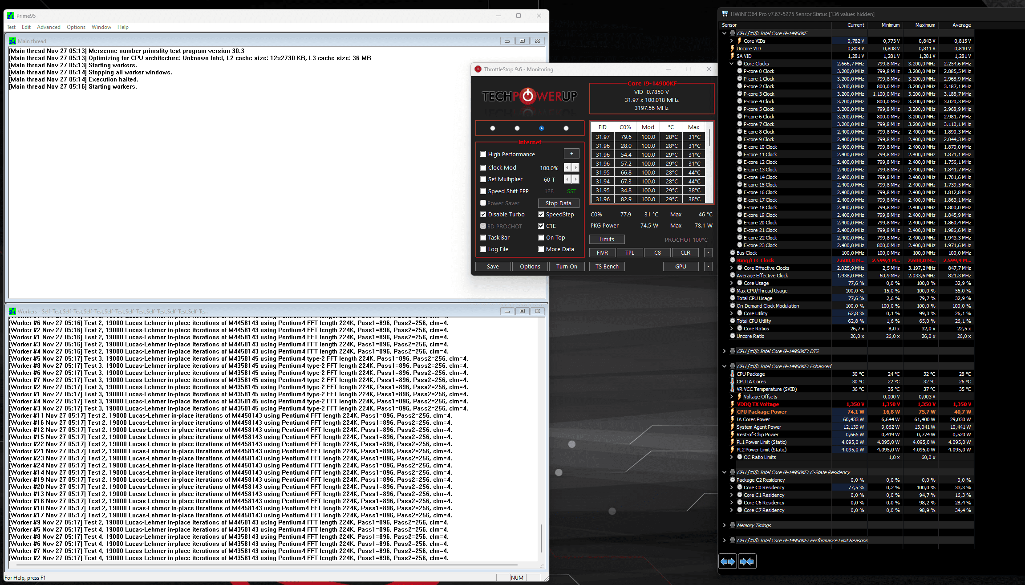Click the Package C2 Residency sensor icon
This screenshot has height=585, width=1025.
point(732,479)
